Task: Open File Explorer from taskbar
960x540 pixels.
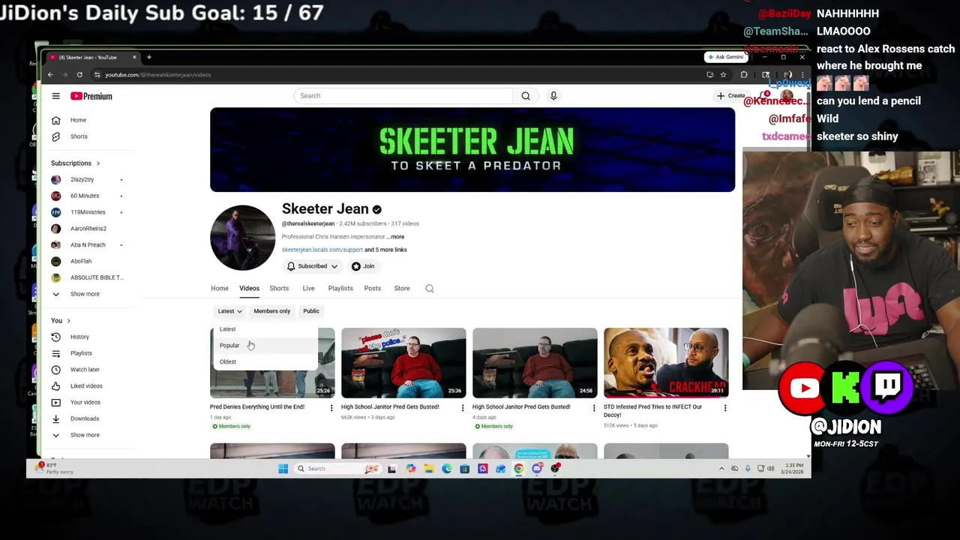Action: click(x=428, y=469)
